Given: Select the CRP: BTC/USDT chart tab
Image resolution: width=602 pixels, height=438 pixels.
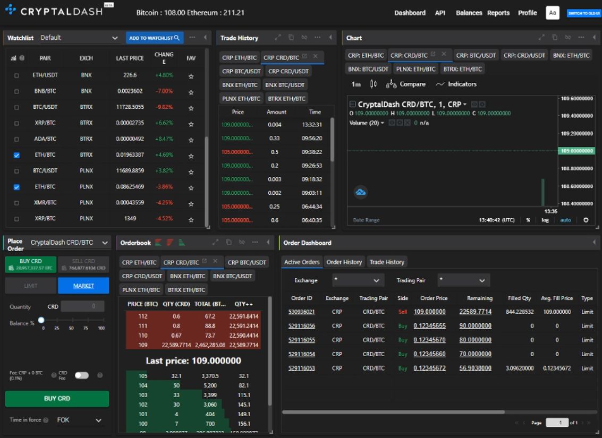Looking at the screenshot, I should [x=476, y=55].
